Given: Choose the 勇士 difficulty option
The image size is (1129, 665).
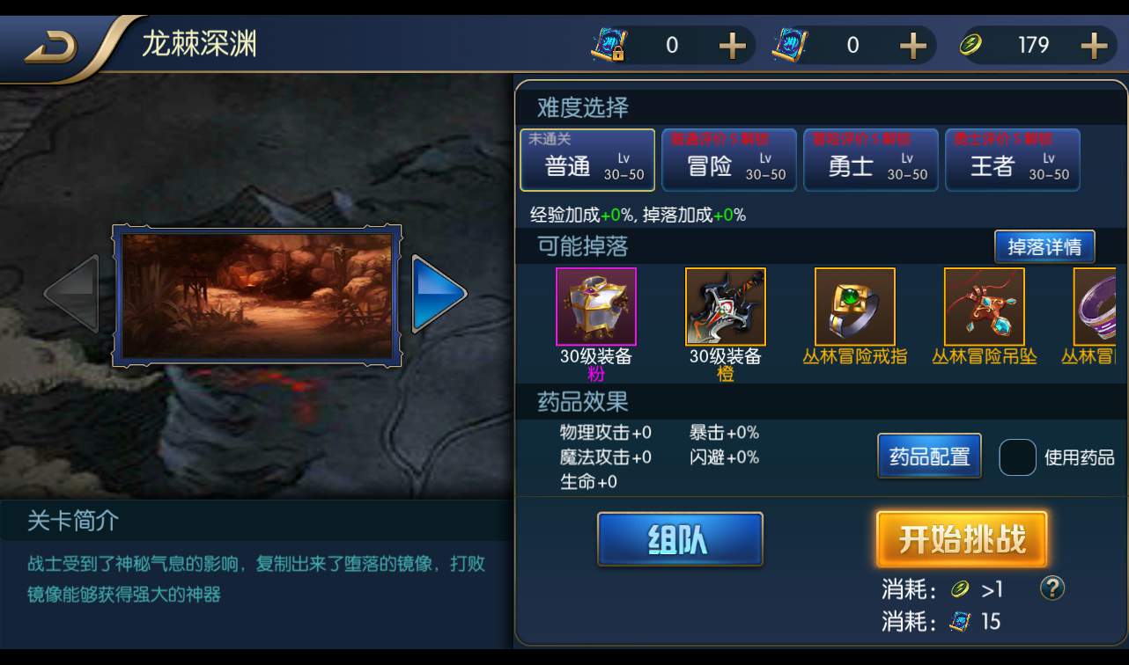Looking at the screenshot, I should click(871, 160).
